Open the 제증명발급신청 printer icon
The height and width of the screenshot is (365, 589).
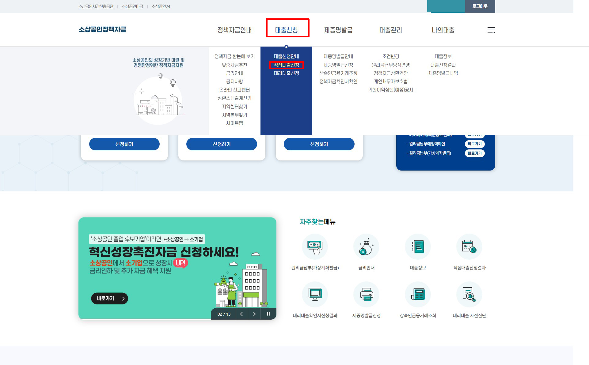(366, 295)
